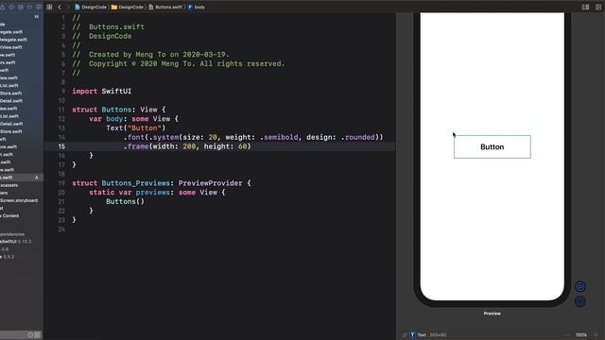Zoom out the preview canvas

566,335
